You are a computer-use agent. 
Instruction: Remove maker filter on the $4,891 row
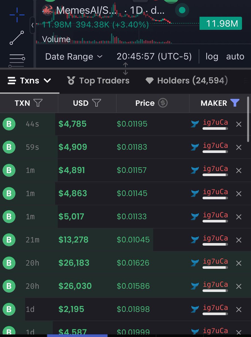(x=239, y=170)
